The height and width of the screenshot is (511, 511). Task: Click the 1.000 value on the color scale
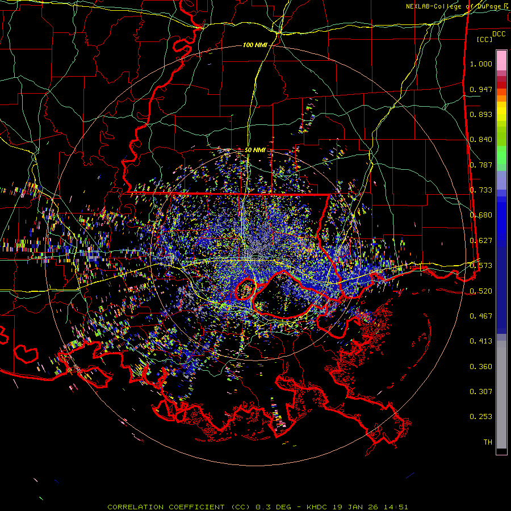[x=481, y=64]
